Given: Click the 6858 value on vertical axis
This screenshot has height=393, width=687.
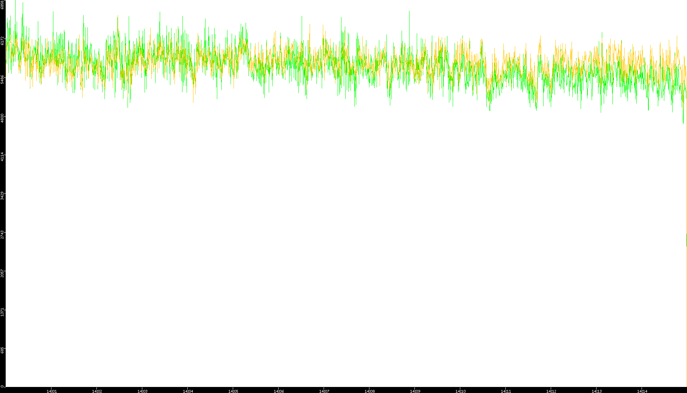Looking at the screenshot, I should [3, 5].
